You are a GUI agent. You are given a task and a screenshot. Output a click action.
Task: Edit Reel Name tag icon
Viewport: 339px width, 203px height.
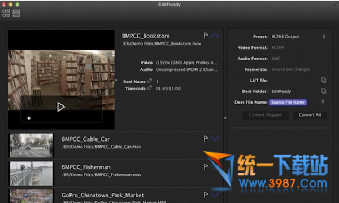[x=149, y=81]
